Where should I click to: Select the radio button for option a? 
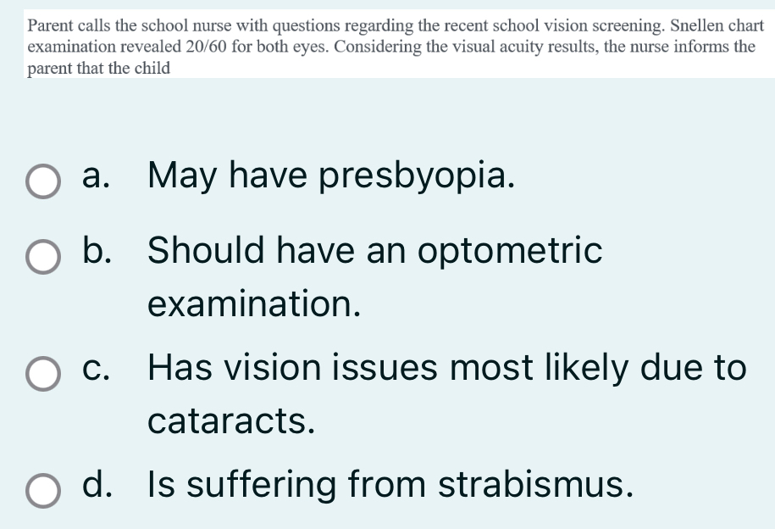[42, 181]
